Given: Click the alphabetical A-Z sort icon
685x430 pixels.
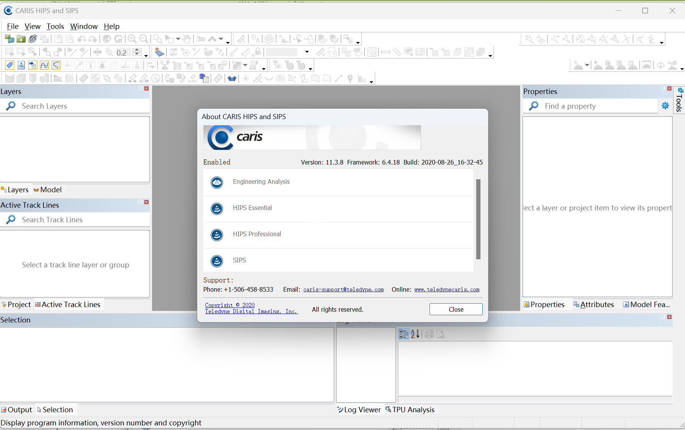Looking at the screenshot, I should click(415, 334).
